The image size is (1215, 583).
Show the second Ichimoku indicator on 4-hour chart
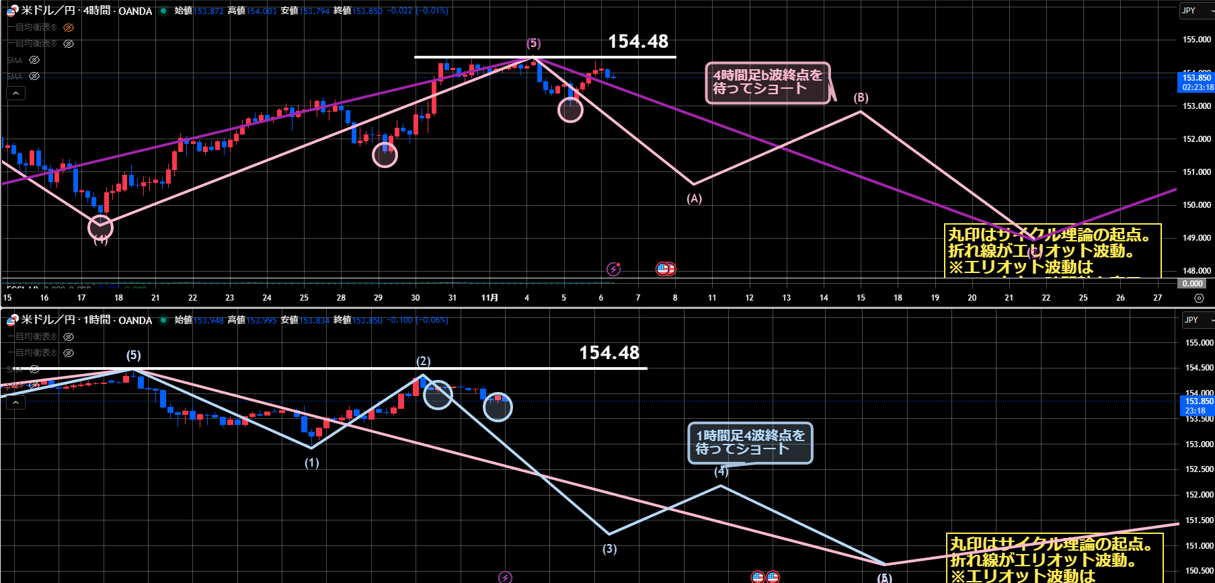tap(69, 44)
